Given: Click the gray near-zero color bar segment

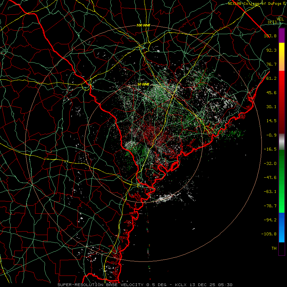Looking at the screenshot, I should (x=282, y=142).
